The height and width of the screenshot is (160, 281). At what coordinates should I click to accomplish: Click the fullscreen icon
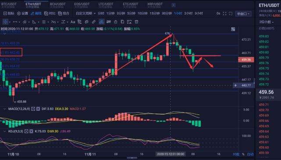click(x=224, y=14)
